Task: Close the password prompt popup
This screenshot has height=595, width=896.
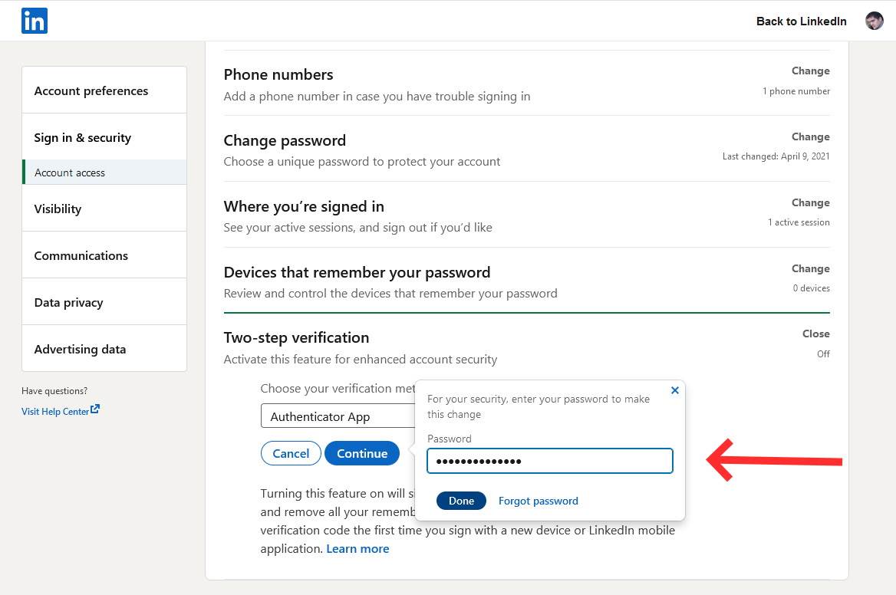Action: coord(675,390)
